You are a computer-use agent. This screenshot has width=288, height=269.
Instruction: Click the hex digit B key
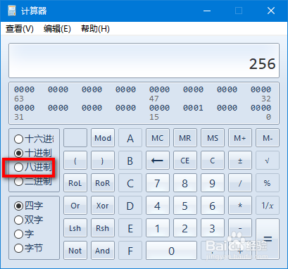pyautogui.click(x=130, y=161)
